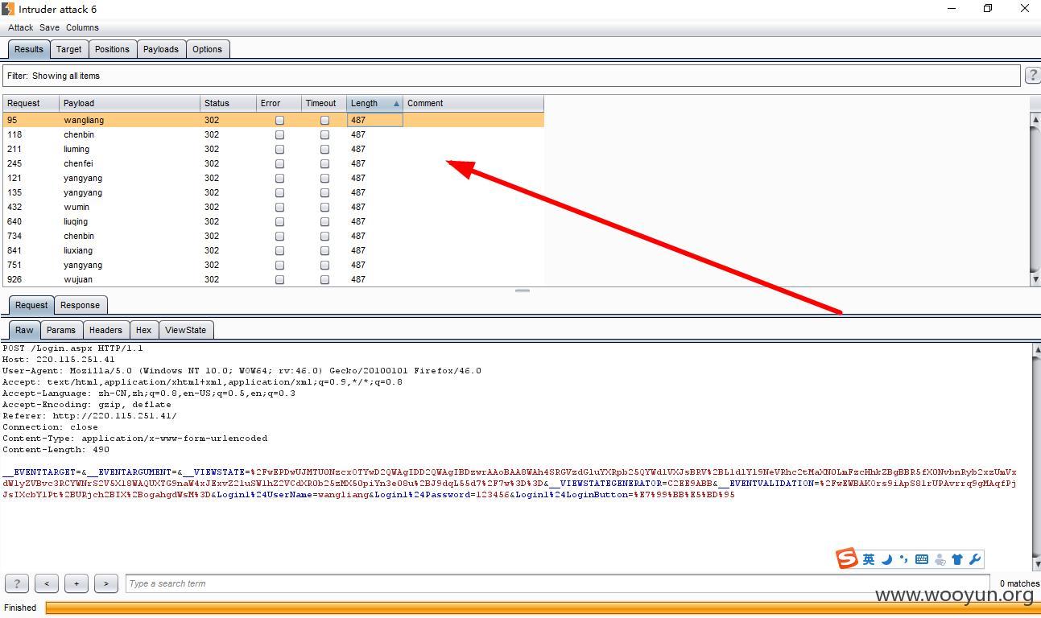Open the IME wrench settings icon
The width and height of the screenshot is (1041, 618).
click(974, 559)
